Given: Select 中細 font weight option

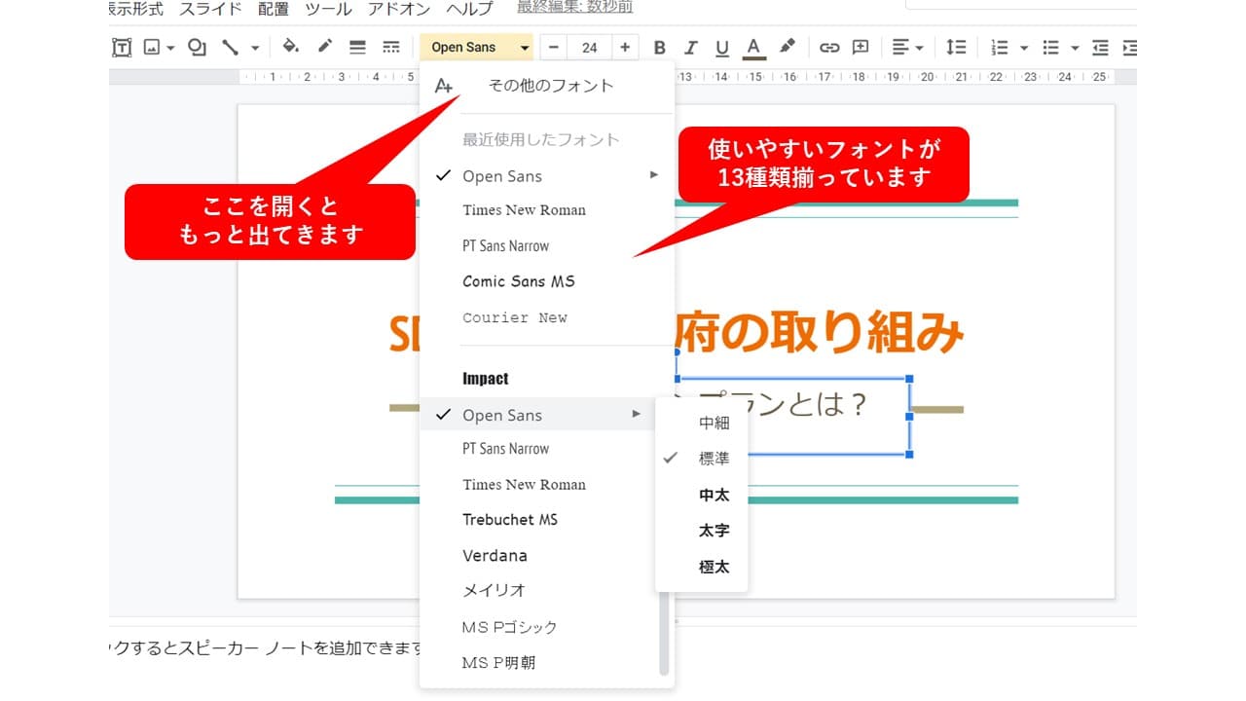Looking at the screenshot, I should 714,423.
